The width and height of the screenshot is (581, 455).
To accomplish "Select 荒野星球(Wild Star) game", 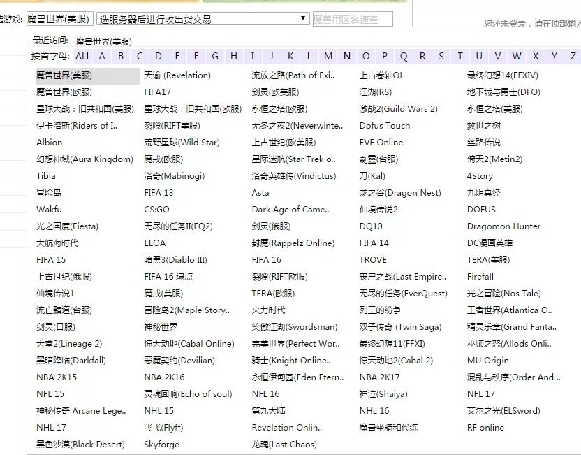I will [182, 143].
